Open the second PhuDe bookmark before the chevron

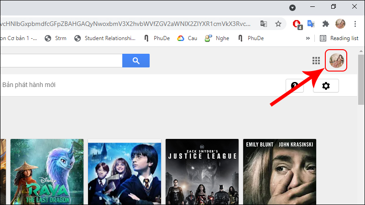coord(251,38)
